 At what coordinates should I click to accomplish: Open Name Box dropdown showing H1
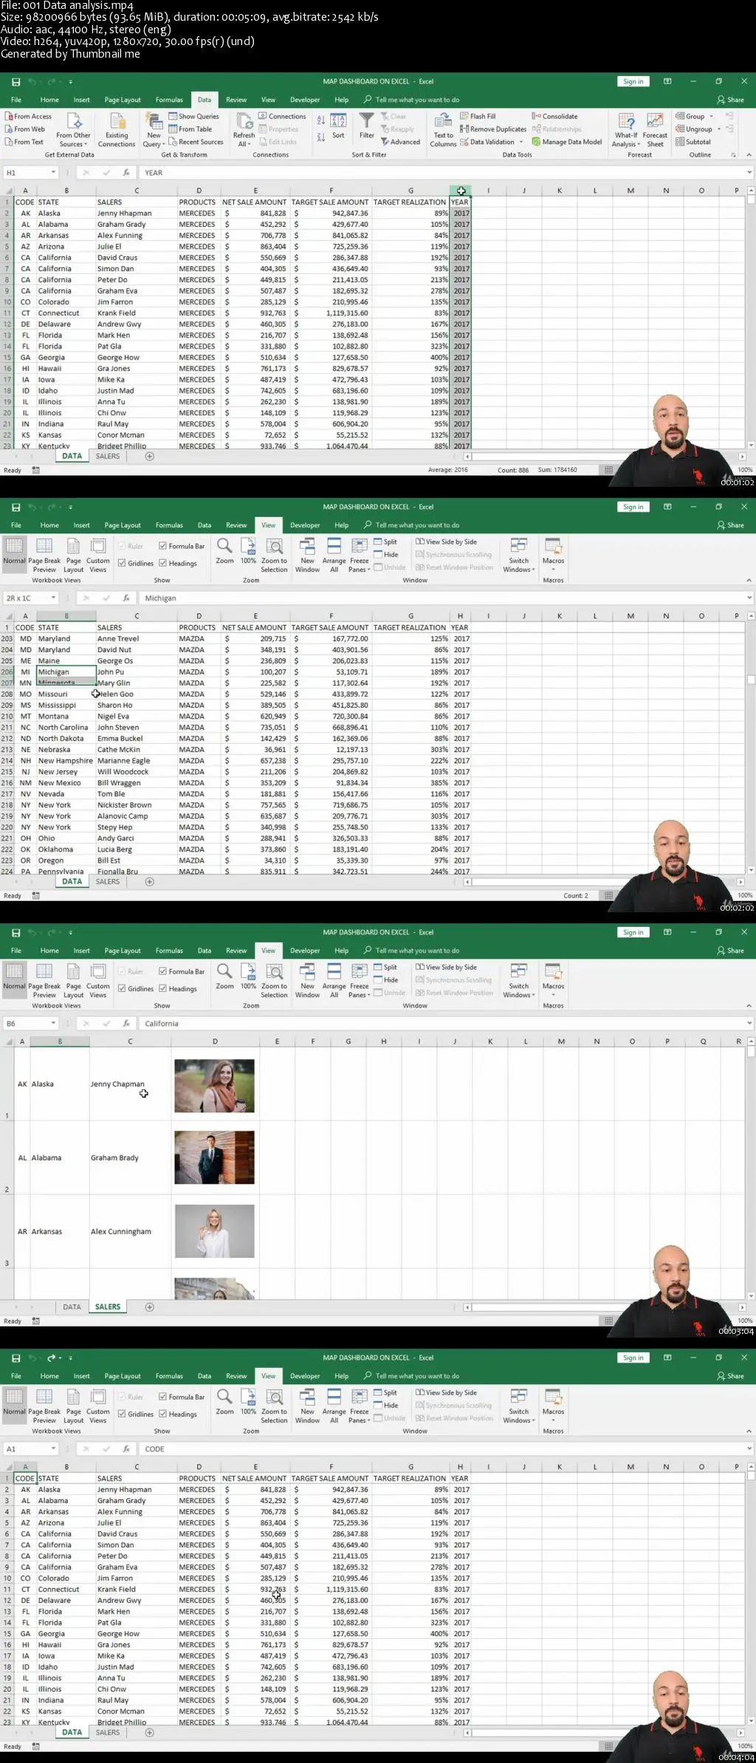coord(53,173)
